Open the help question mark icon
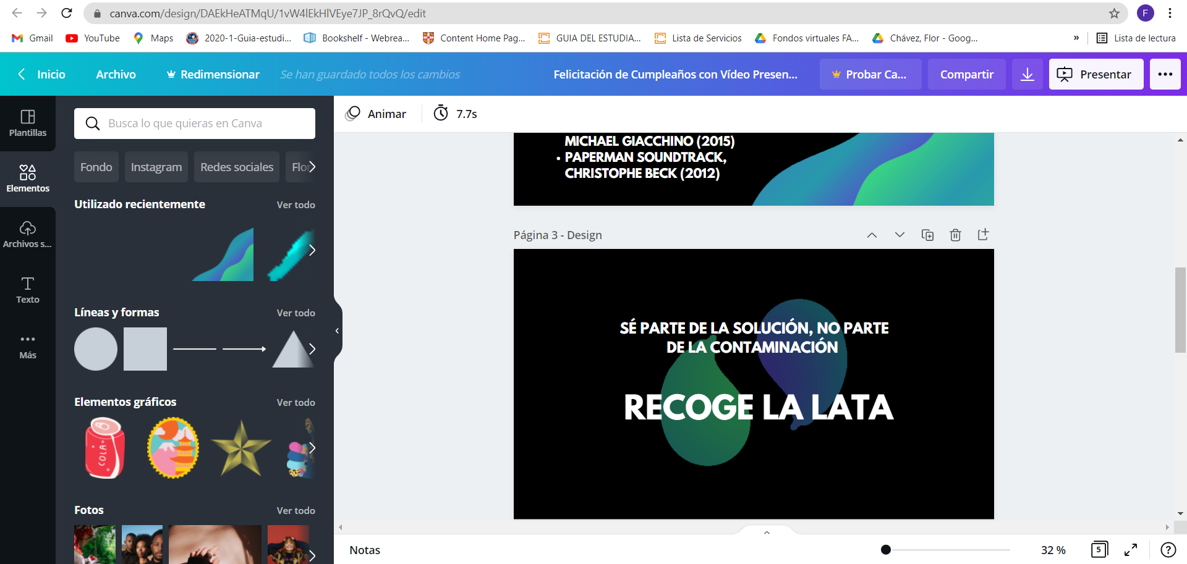 1168,550
